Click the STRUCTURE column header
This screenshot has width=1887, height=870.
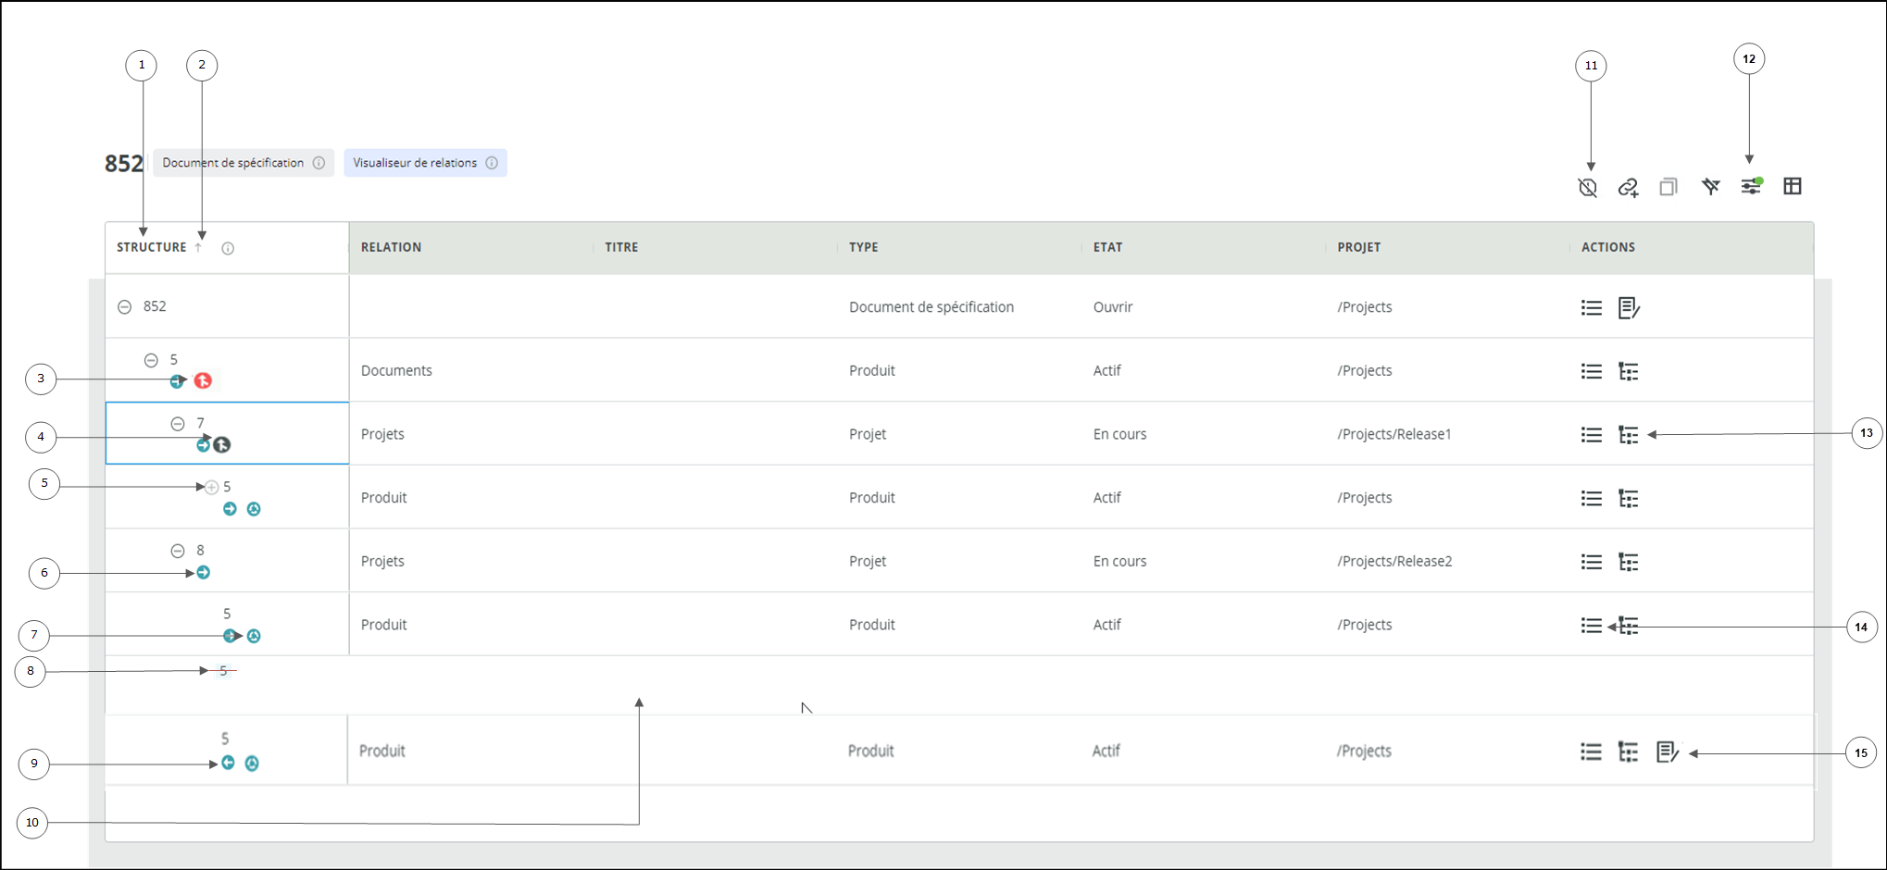[x=152, y=247]
